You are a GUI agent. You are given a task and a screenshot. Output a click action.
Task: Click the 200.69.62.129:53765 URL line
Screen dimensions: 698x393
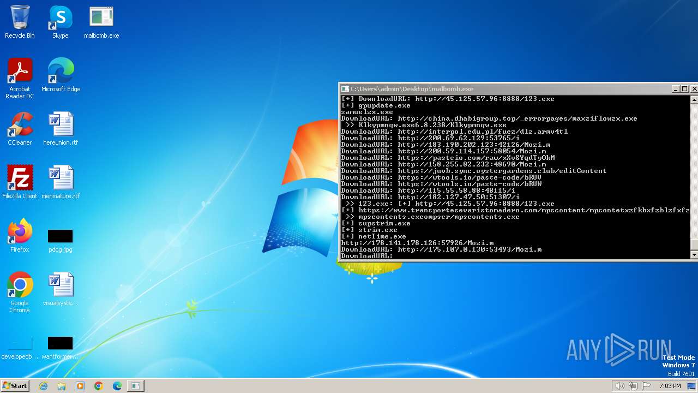pos(430,138)
